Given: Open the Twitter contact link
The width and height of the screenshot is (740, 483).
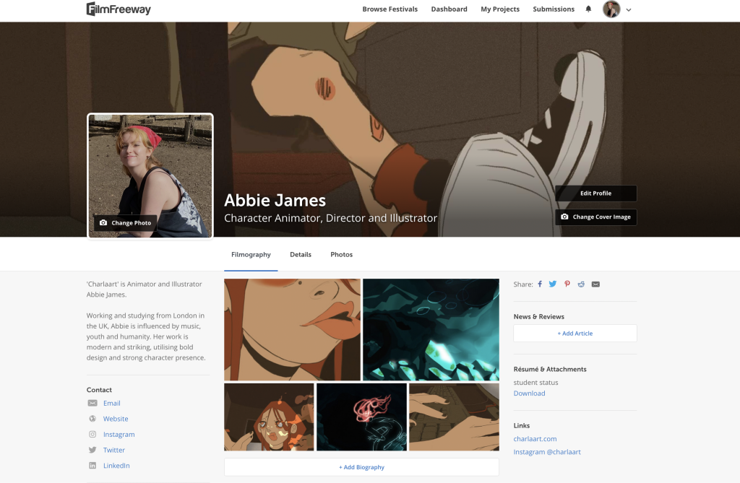Looking at the screenshot, I should click(x=114, y=450).
